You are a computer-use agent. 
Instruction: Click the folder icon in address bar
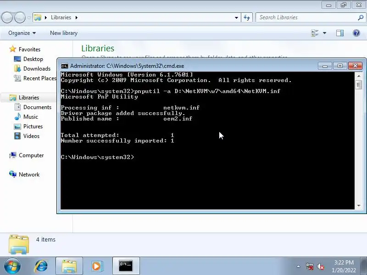pyautogui.click(x=38, y=17)
